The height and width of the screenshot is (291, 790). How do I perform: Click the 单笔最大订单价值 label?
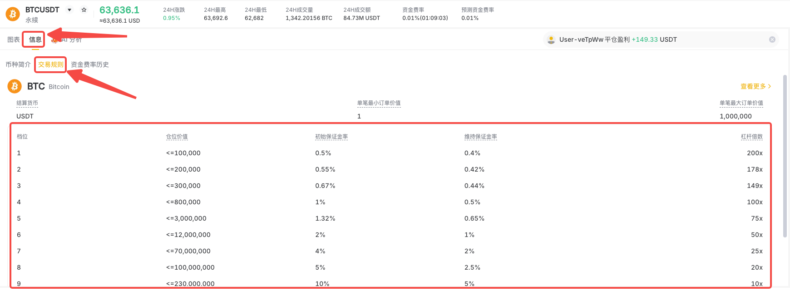(741, 103)
